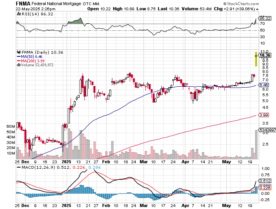This screenshot has width=276, height=209.
Task: Click the Apr label on price chart axis
Action: coord(185,162)
